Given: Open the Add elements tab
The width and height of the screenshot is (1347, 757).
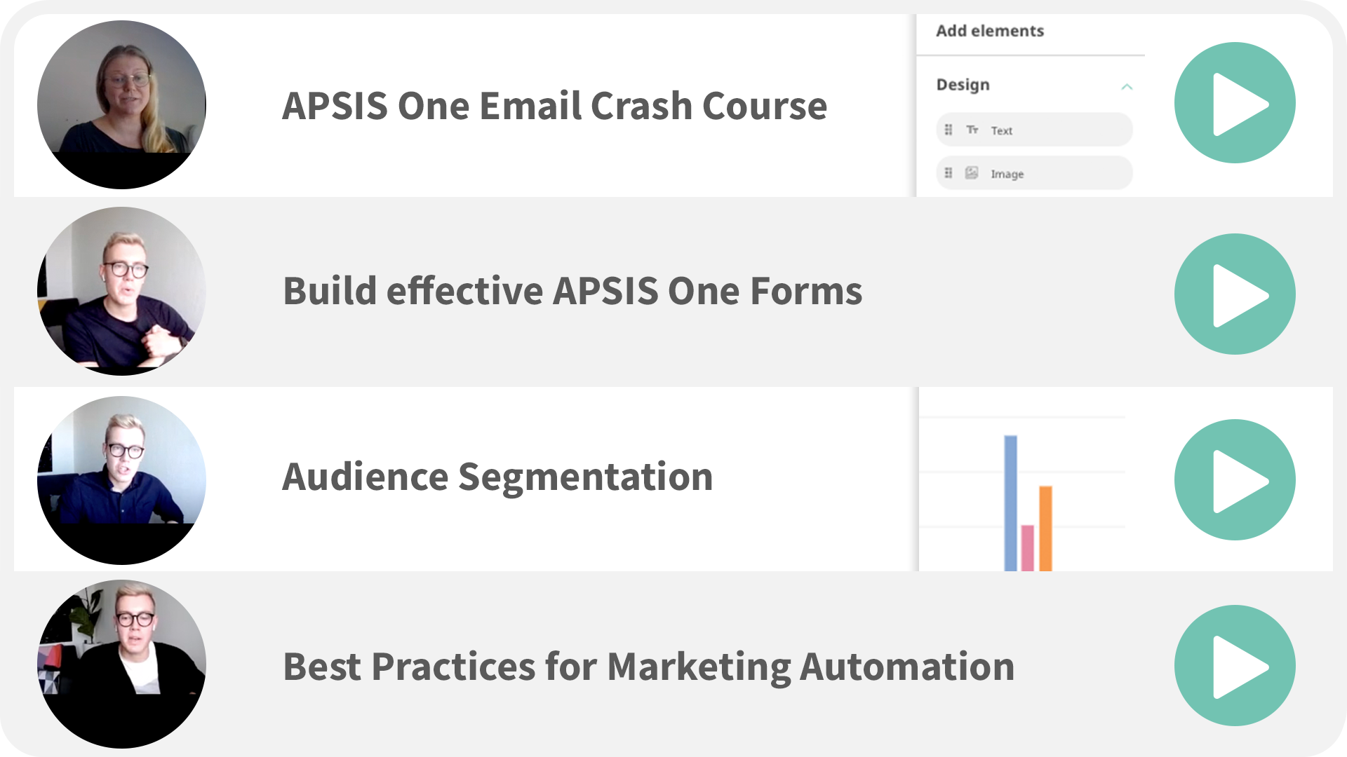Looking at the screenshot, I should 990,31.
